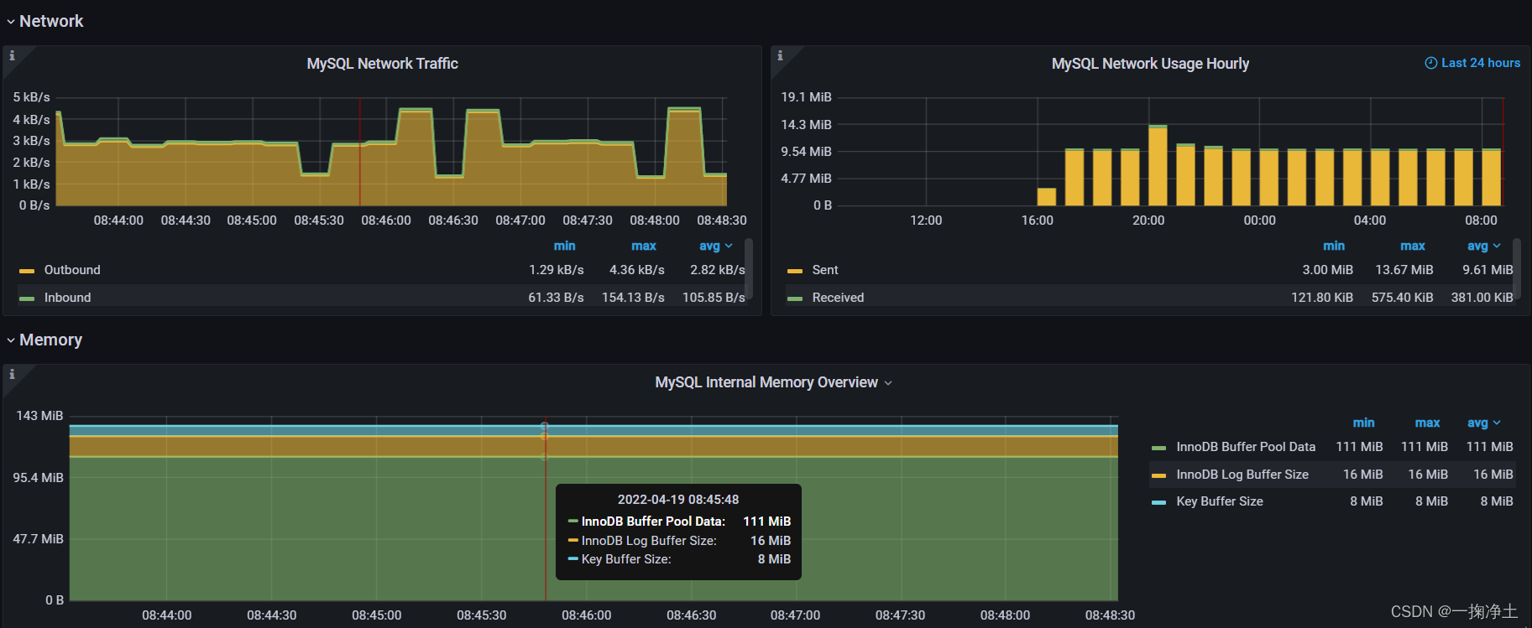The image size is (1532, 628).
Task: Click the MySQL Network Usage Hourly panel title
Action: (1150, 64)
